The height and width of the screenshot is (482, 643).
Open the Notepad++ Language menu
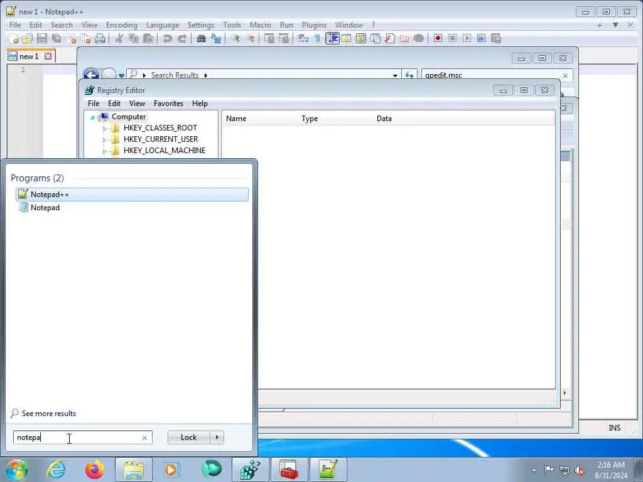click(163, 25)
